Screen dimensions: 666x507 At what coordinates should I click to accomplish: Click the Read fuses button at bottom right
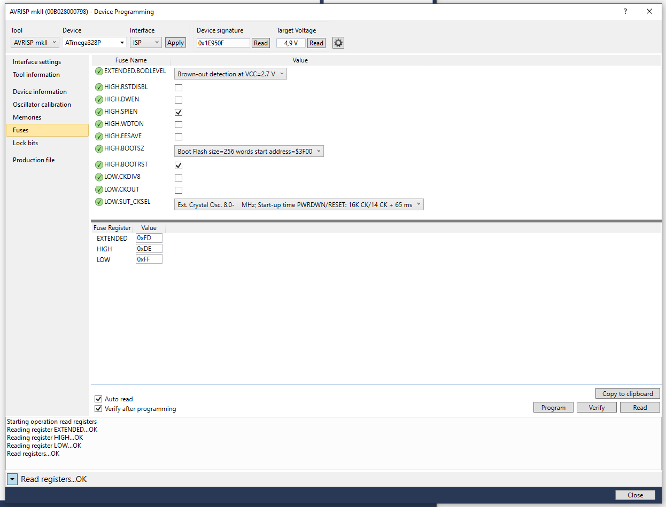(640, 407)
